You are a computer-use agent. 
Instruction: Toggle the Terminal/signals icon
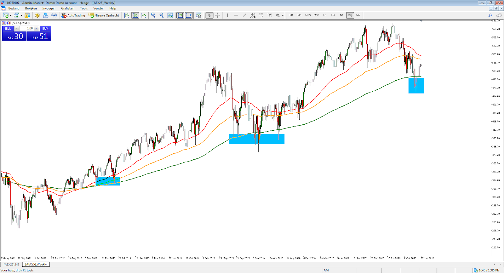(54, 15)
